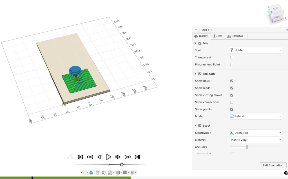288x179 pixels.
Task: Enable the Transparent tool checkbox
Action: [232, 57]
